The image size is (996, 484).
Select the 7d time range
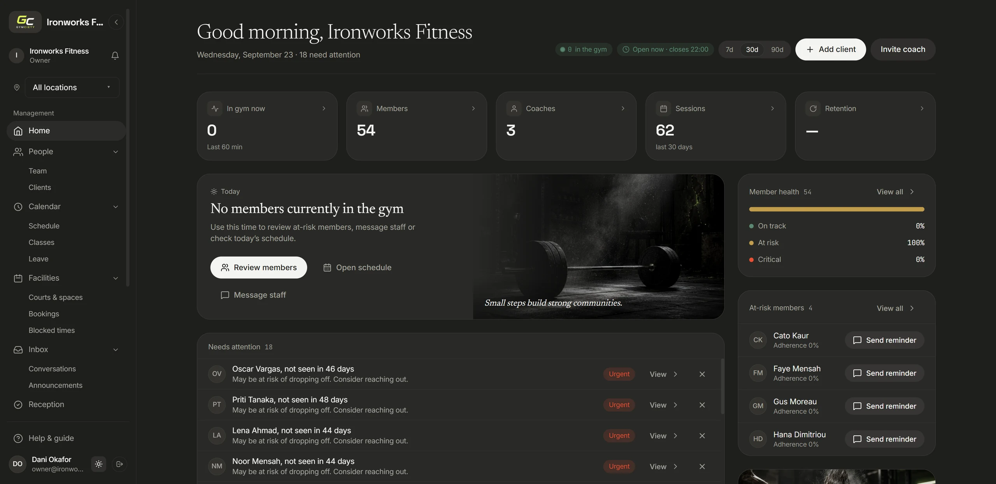point(729,49)
